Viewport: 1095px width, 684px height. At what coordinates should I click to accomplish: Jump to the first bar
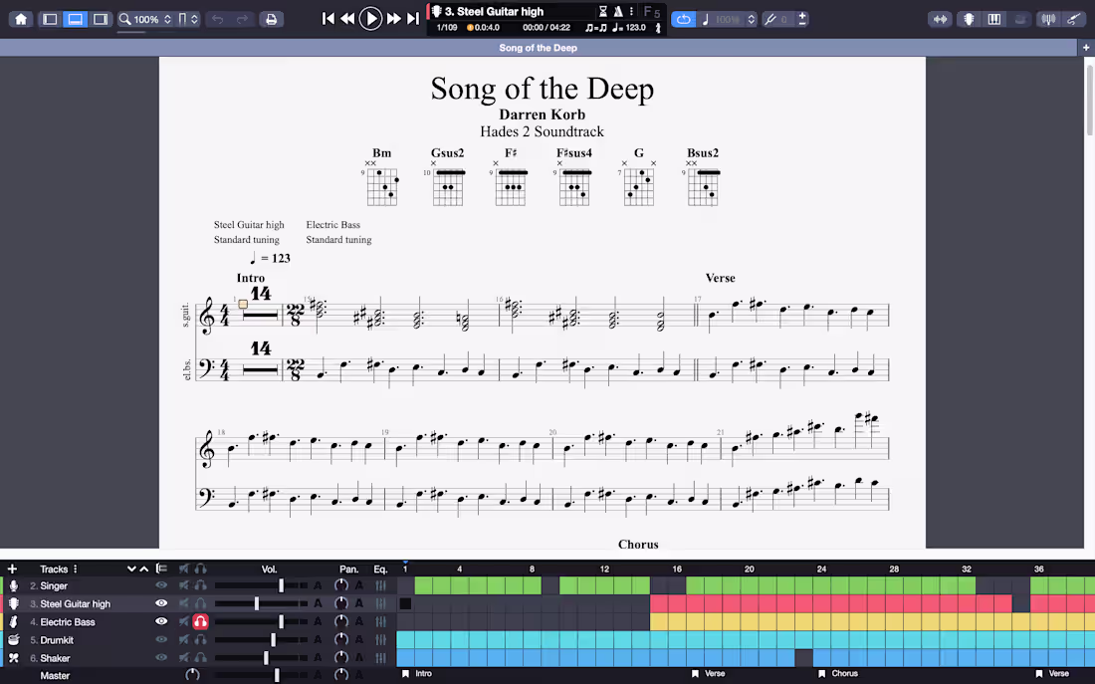pos(328,19)
